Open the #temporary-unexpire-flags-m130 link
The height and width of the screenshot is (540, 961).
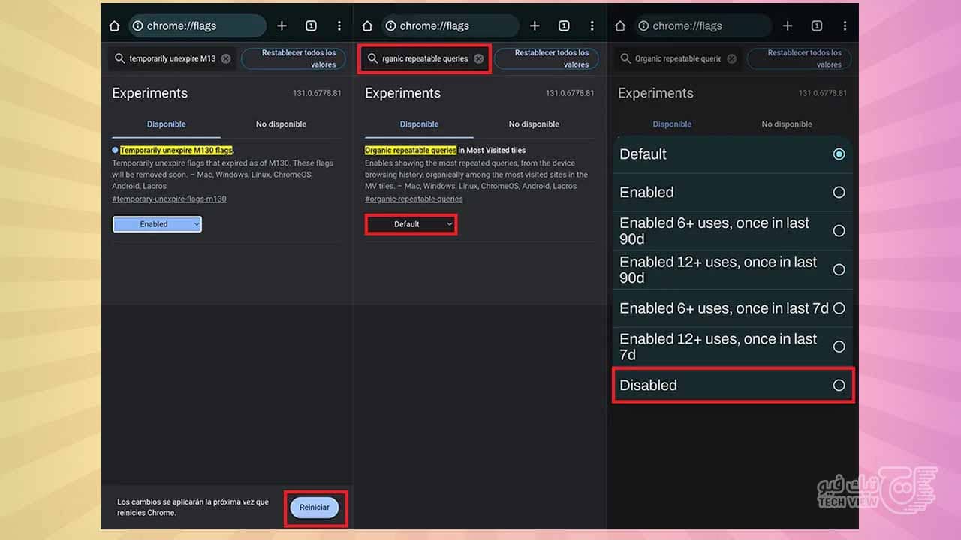(x=169, y=199)
